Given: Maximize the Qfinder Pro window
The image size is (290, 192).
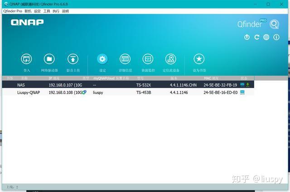Looking at the screenshot, I should pos(268,4).
